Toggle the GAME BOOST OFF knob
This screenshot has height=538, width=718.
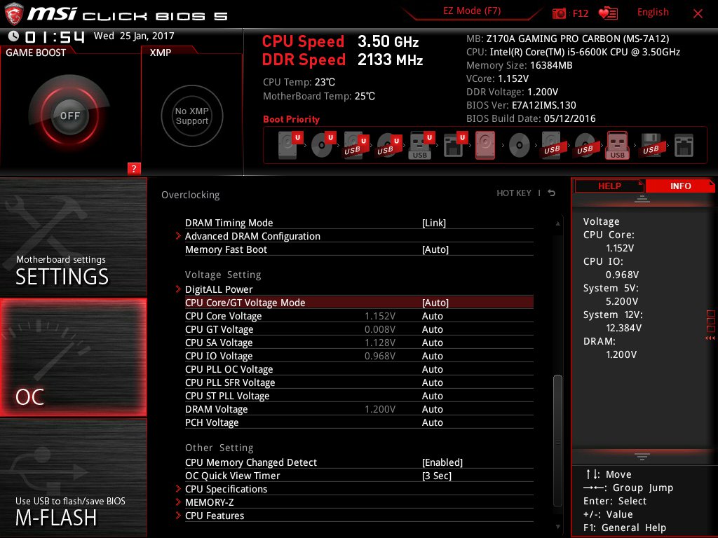tap(69, 116)
